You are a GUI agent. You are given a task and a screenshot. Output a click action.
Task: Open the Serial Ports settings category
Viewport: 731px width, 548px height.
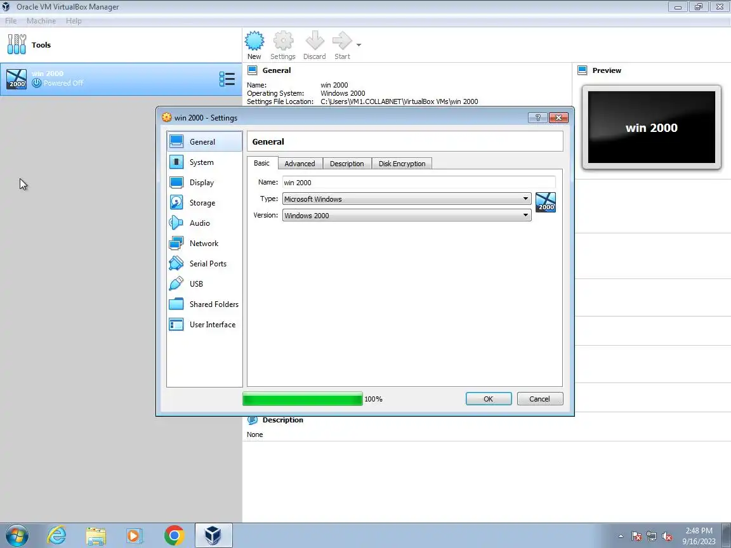click(204, 263)
